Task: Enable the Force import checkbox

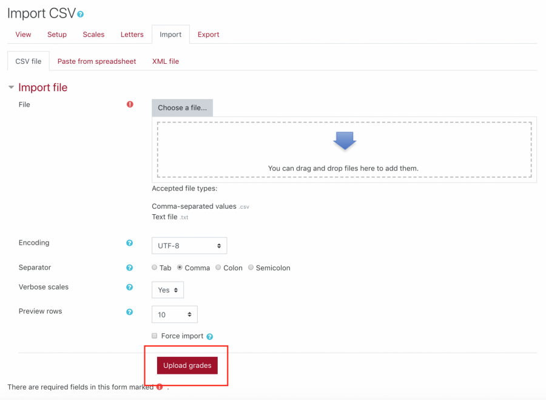Action: coord(154,336)
